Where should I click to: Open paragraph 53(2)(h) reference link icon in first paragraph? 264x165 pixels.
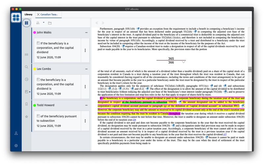coord(195,32)
